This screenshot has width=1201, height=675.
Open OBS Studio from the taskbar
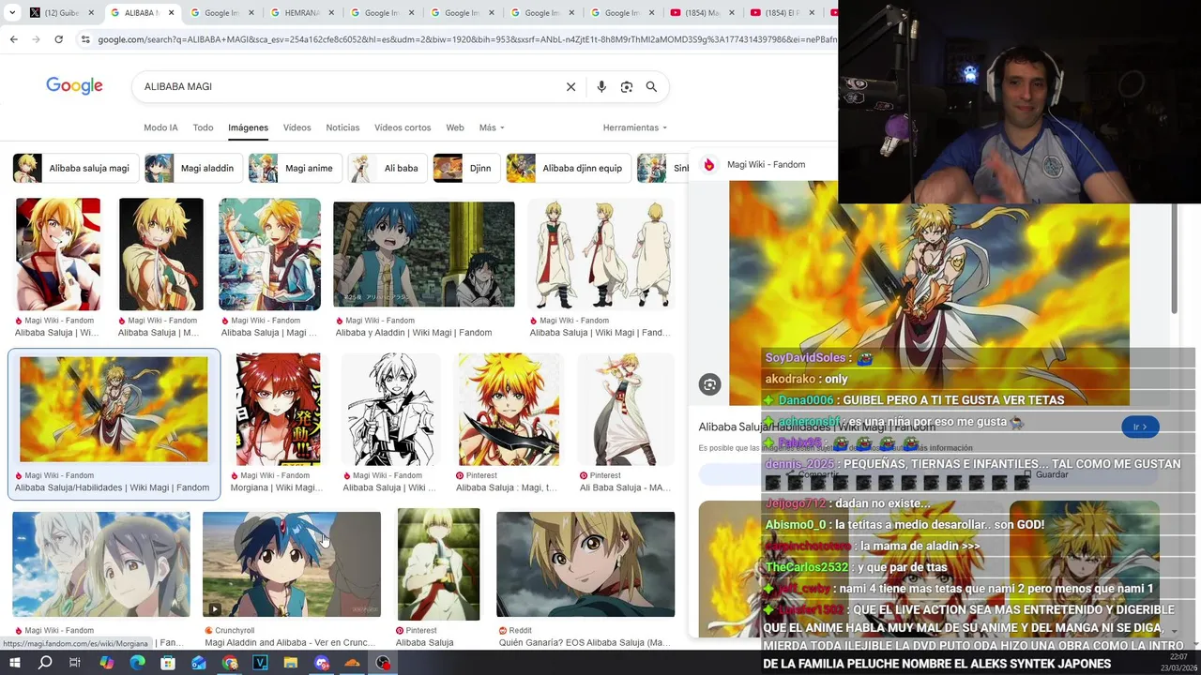383,663
